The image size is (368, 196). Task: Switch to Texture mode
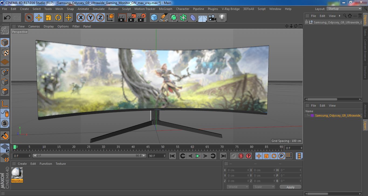(5, 52)
